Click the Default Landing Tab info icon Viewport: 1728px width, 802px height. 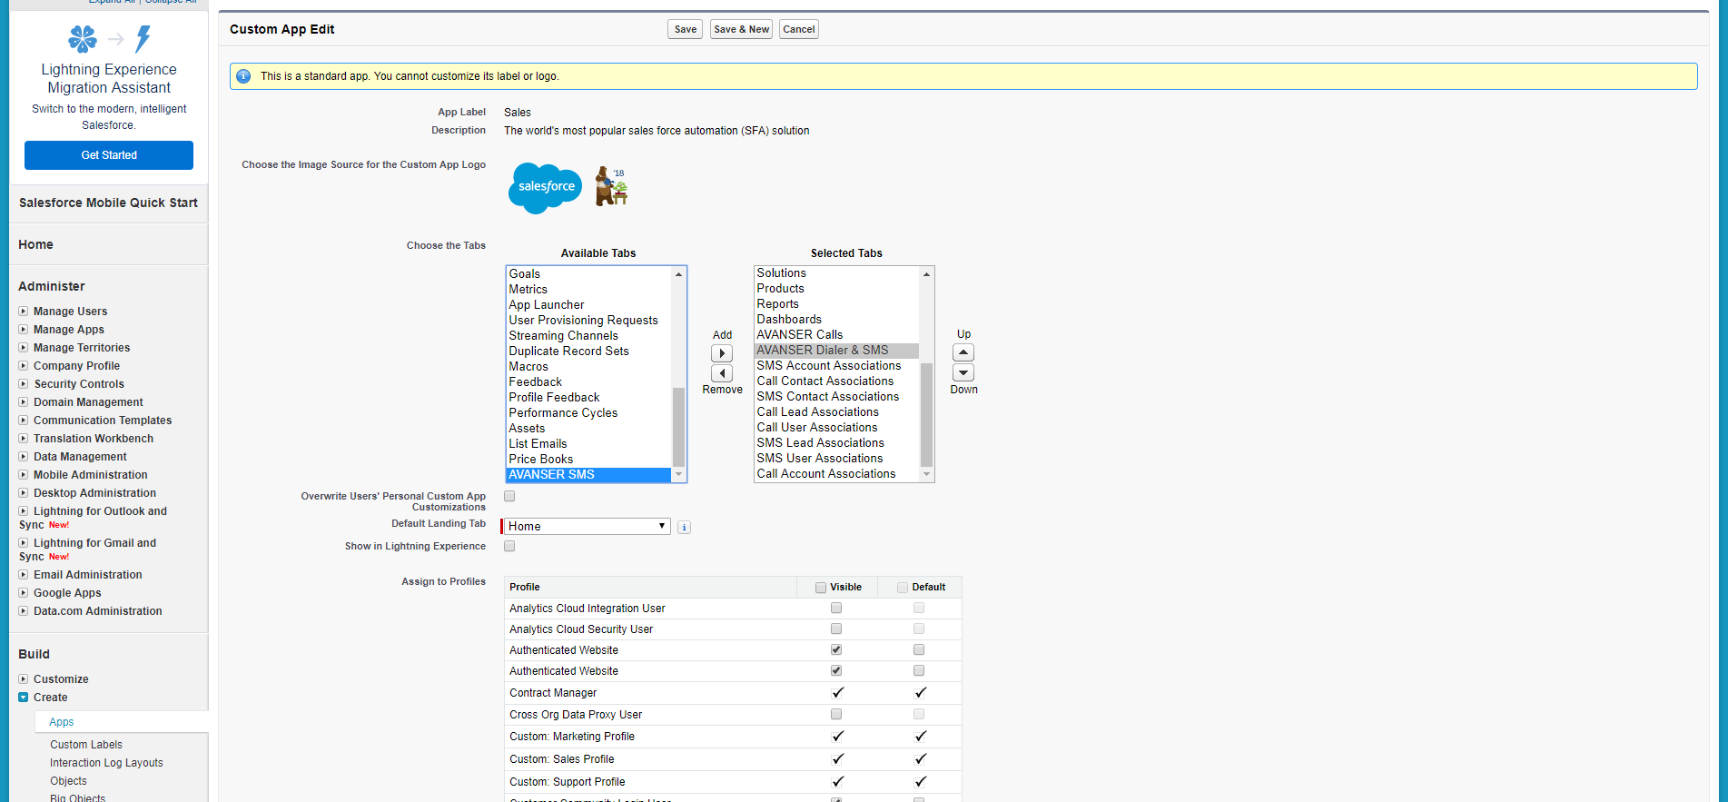pos(685,527)
